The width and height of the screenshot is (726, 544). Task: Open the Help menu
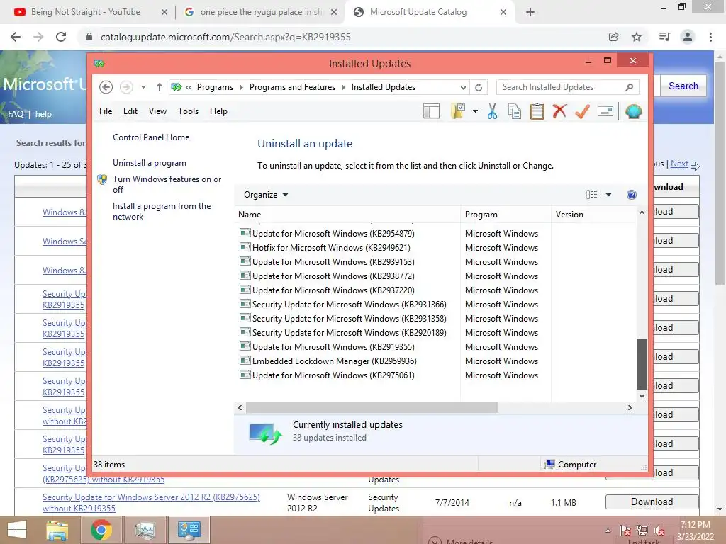(x=218, y=111)
